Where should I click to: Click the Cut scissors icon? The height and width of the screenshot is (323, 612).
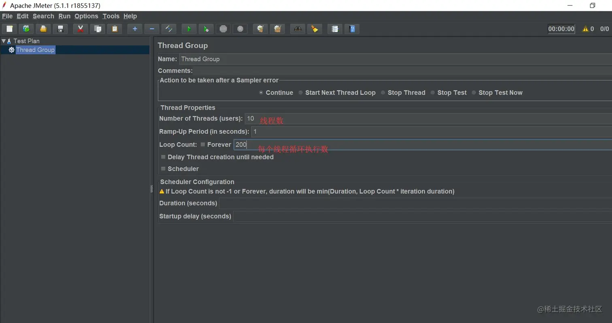tap(81, 29)
